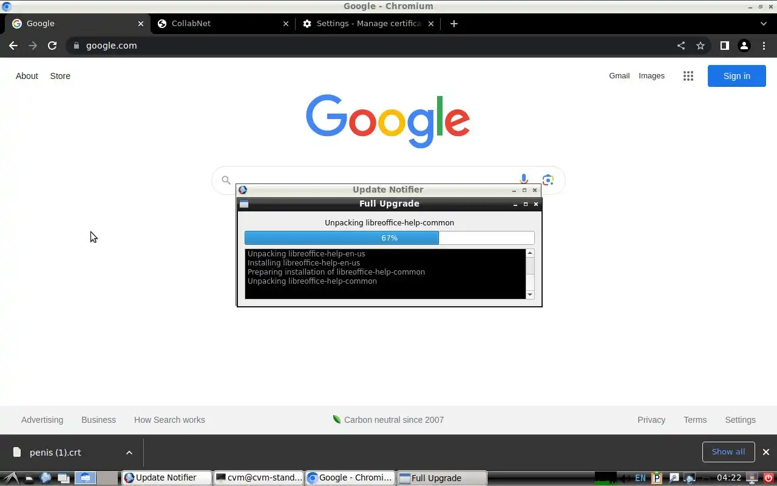Open Chromium's three-dot menu
This screenshot has height=486, width=777.
click(764, 46)
